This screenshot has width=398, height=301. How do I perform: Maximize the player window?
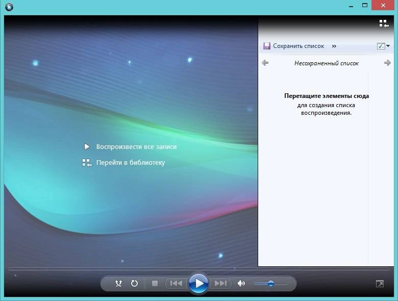(x=365, y=5)
